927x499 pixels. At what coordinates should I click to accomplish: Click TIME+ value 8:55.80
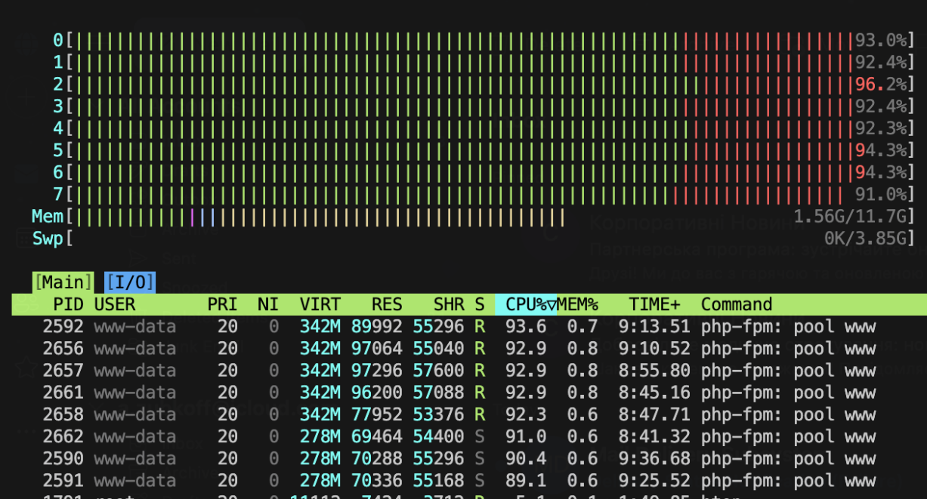[654, 371]
